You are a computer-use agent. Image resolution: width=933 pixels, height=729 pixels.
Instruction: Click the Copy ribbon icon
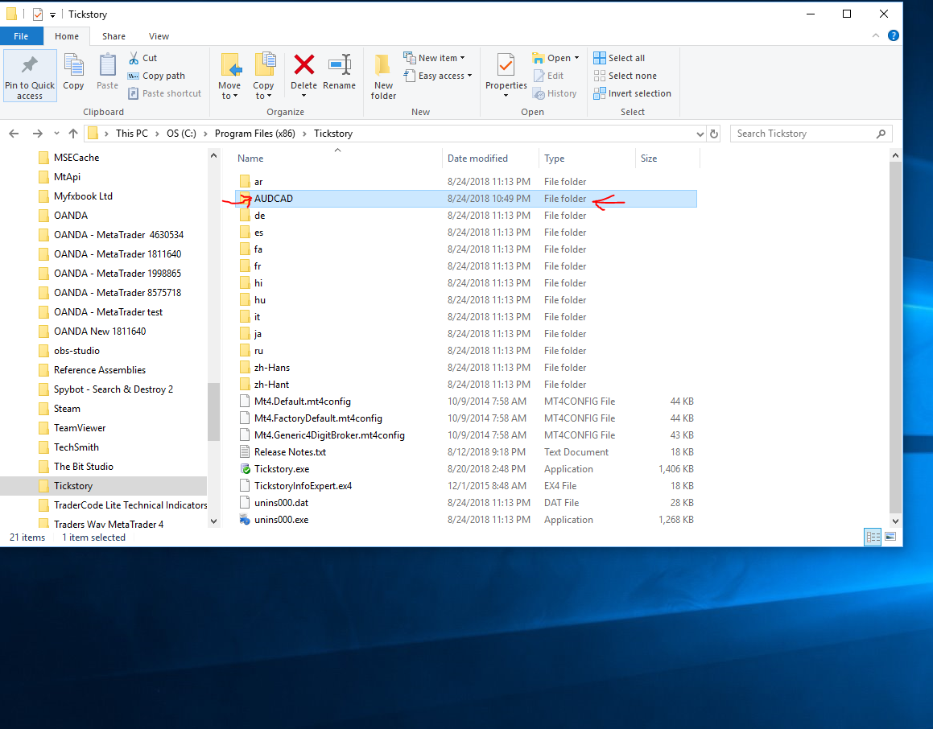pyautogui.click(x=73, y=72)
